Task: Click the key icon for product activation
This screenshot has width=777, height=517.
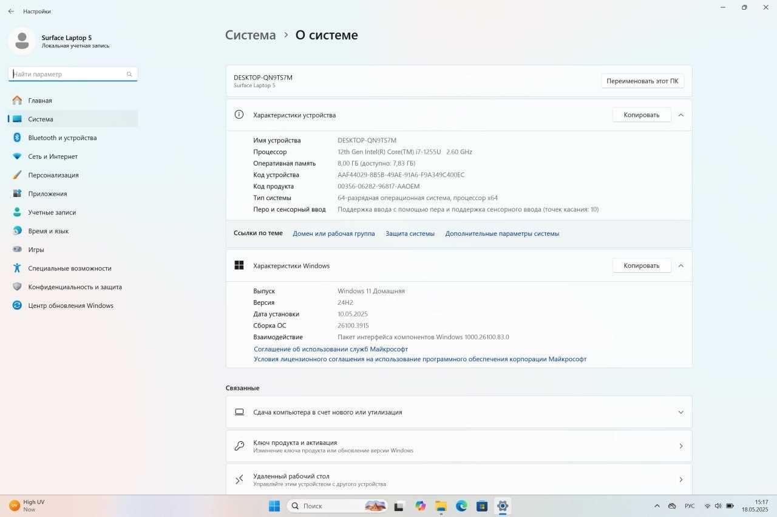Action: pos(239,446)
